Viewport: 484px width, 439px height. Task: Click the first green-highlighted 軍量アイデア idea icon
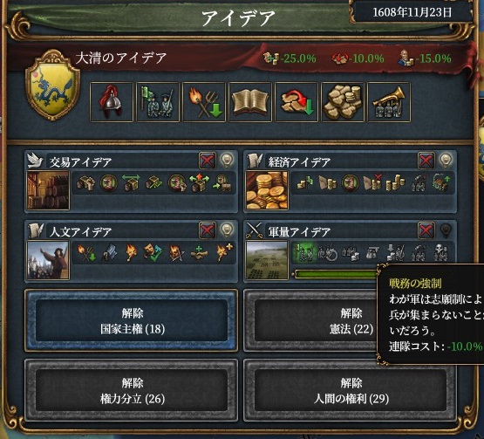coord(303,252)
